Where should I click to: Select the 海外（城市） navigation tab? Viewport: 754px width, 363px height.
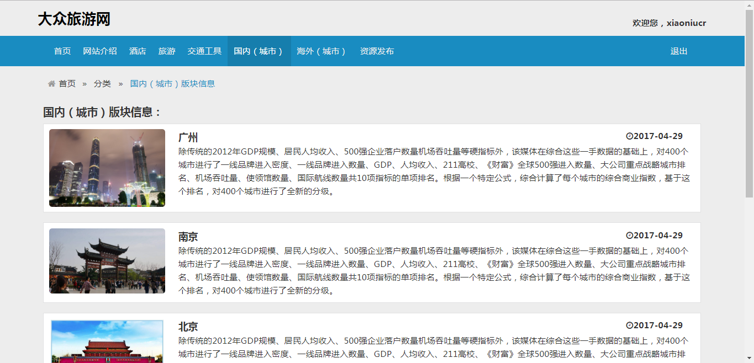(322, 51)
